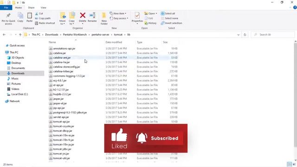
Task: Open the Desktop folder in the sidebar
Action: [x=14, y=63]
